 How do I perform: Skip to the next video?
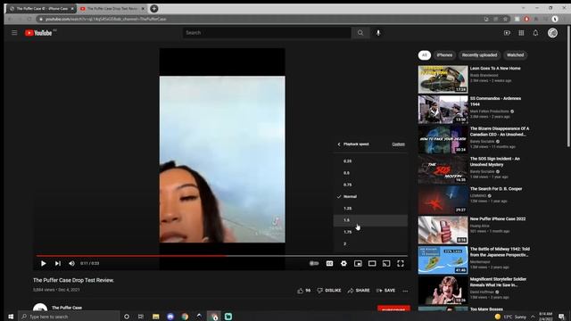tap(57, 263)
